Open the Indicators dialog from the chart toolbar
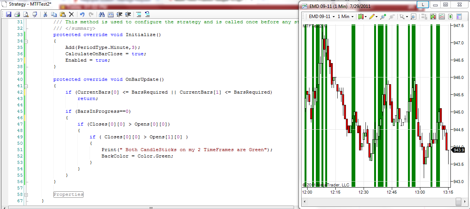This screenshot has height=209, width=470. (x=442, y=17)
